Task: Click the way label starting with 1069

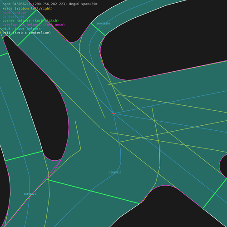Action: pos(115,173)
